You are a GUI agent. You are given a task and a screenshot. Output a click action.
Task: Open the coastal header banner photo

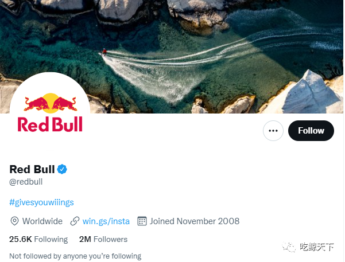(172, 57)
